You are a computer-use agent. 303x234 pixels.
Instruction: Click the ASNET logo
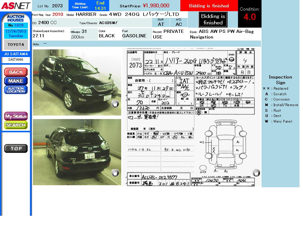tap(16, 6)
